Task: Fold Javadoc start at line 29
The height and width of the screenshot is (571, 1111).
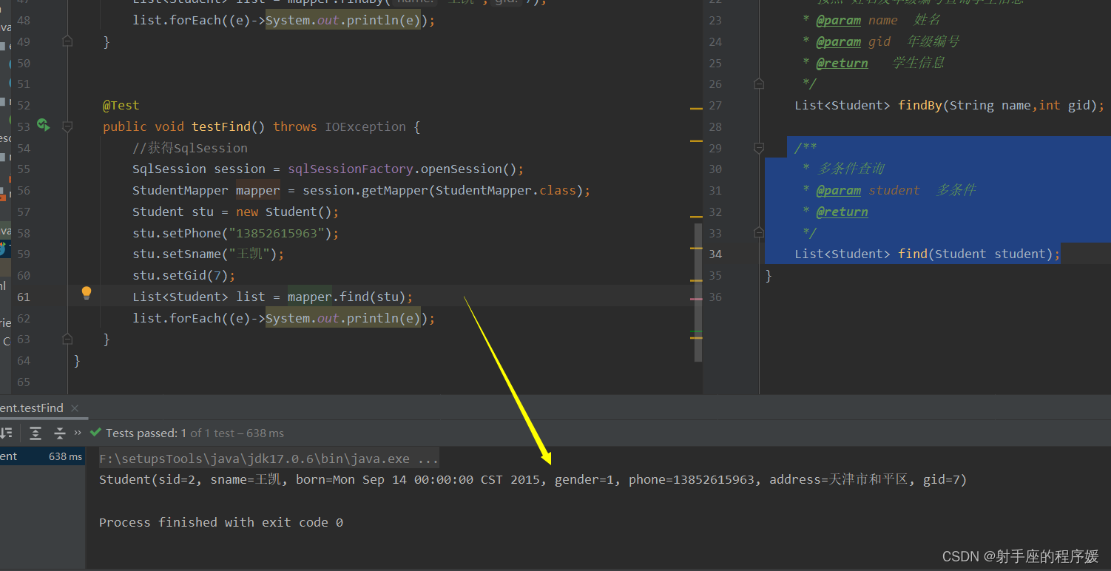Action: [758, 148]
